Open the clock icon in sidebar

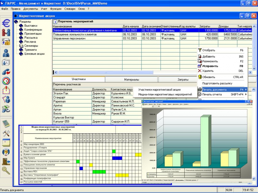click(x=6, y=81)
